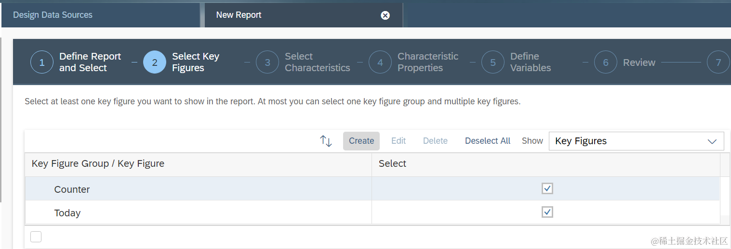Toggle the empty checkbox below the table
This screenshot has width=731, height=249.
point(36,237)
